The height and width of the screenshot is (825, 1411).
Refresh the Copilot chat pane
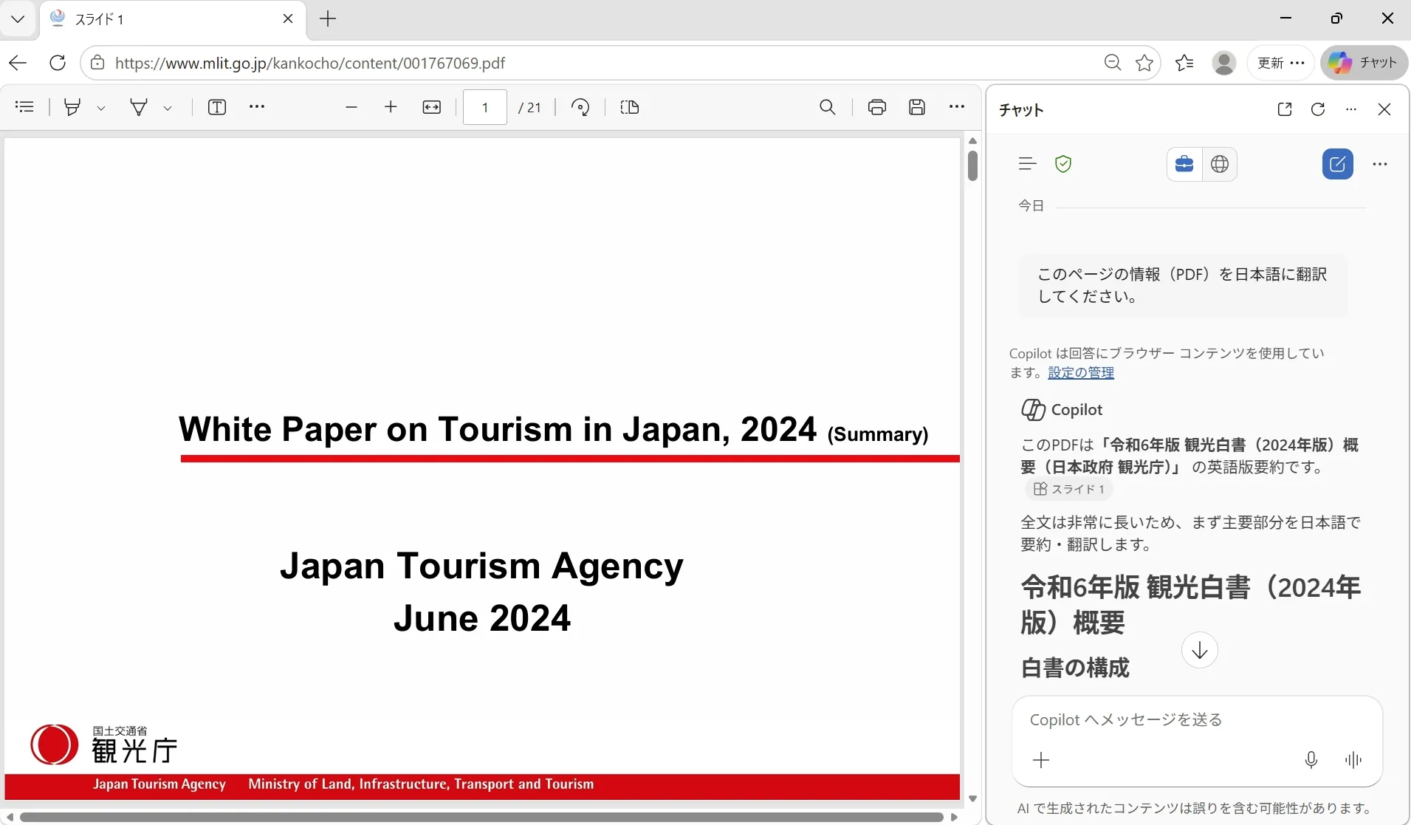[1318, 109]
